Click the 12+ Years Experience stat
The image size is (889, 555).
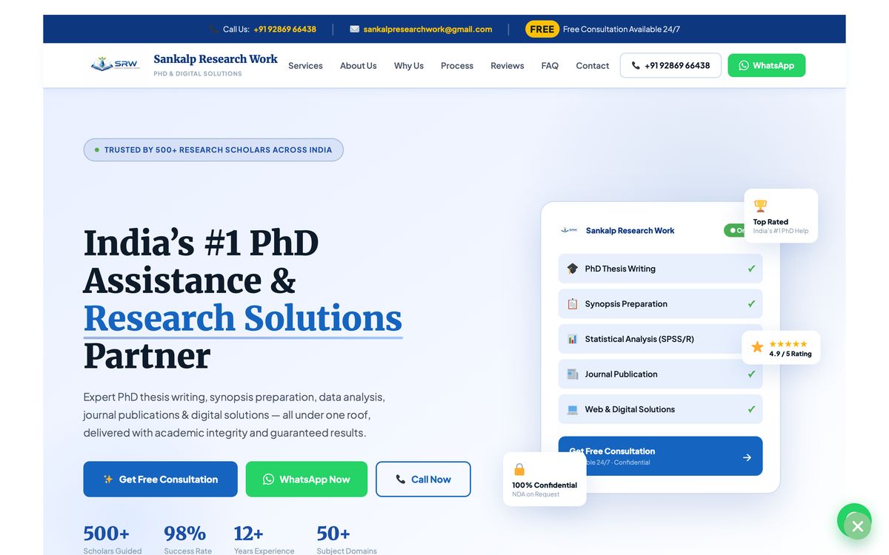click(x=264, y=539)
